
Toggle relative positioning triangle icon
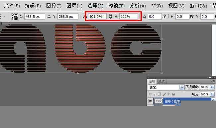tap(49, 16)
